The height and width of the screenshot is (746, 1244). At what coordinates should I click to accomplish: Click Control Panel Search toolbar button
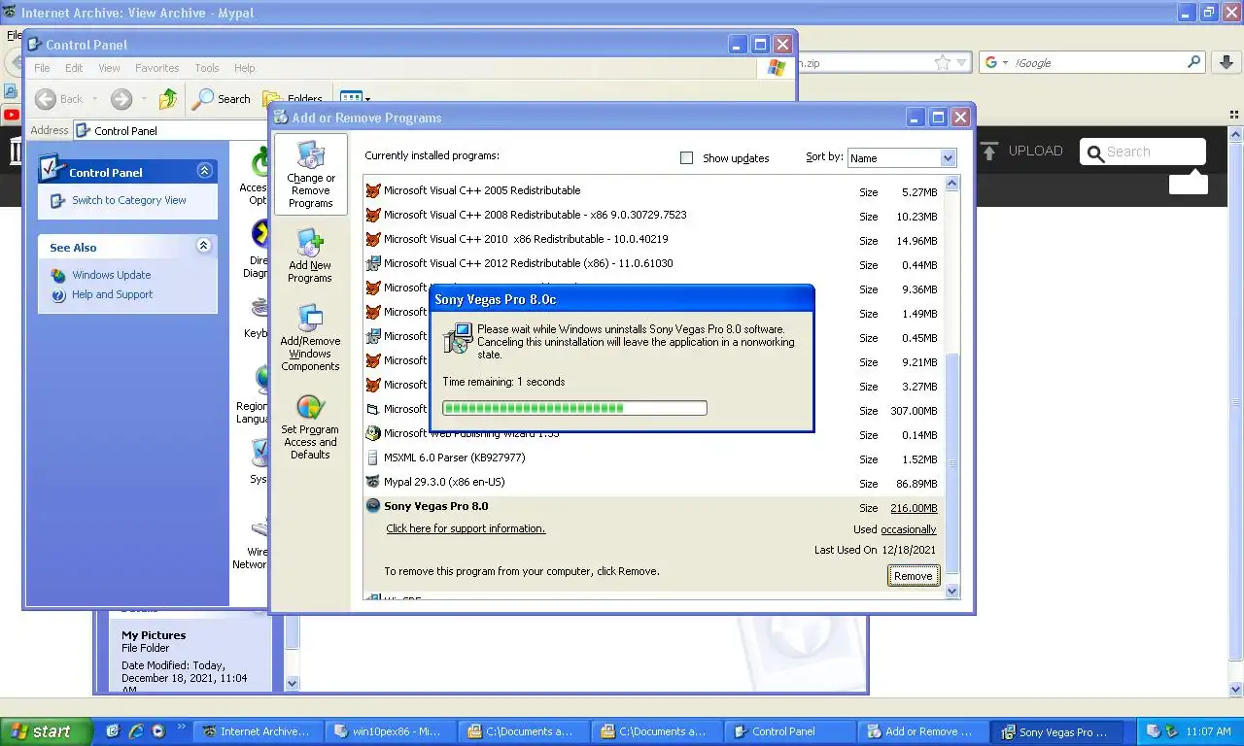(222, 98)
